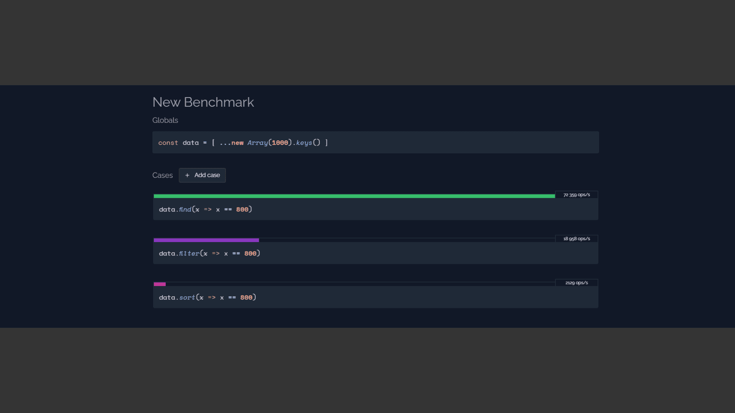Click the 2129 ops/s result badge

click(577, 283)
